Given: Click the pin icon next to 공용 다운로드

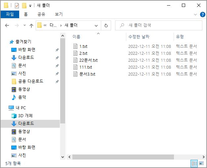Looking at the screenshot, I should [x=57, y=82].
